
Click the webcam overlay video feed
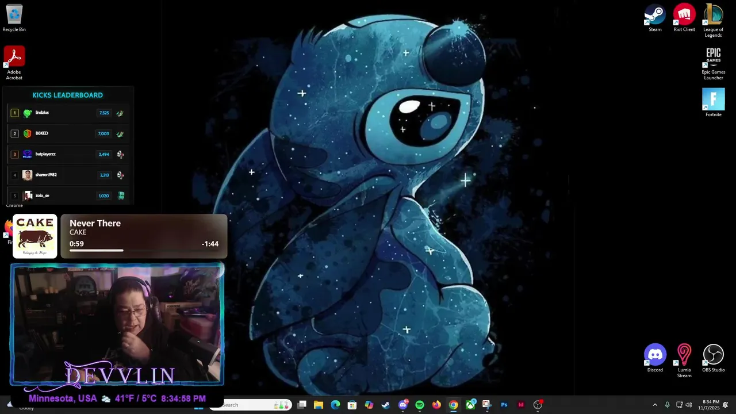coord(117,324)
